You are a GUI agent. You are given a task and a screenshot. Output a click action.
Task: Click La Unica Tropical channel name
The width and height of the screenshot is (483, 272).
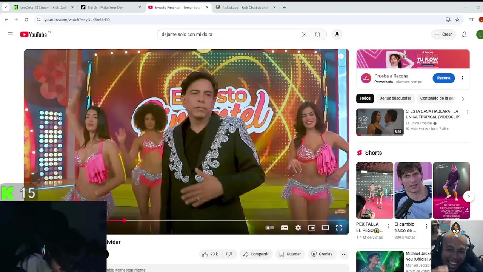click(419, 123)
